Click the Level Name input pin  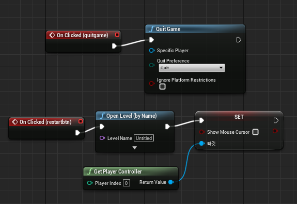click(x=102, y=138)
